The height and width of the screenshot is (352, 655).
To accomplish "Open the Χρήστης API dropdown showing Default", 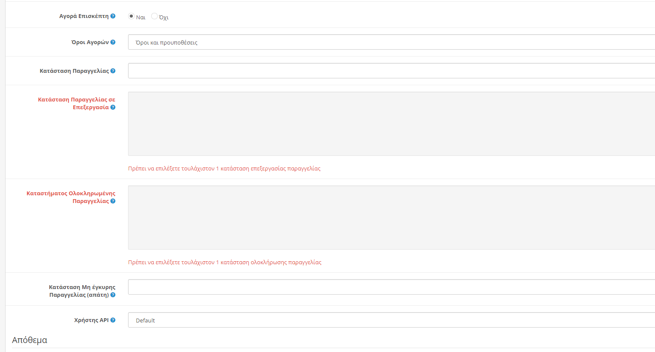I will 392,320.
